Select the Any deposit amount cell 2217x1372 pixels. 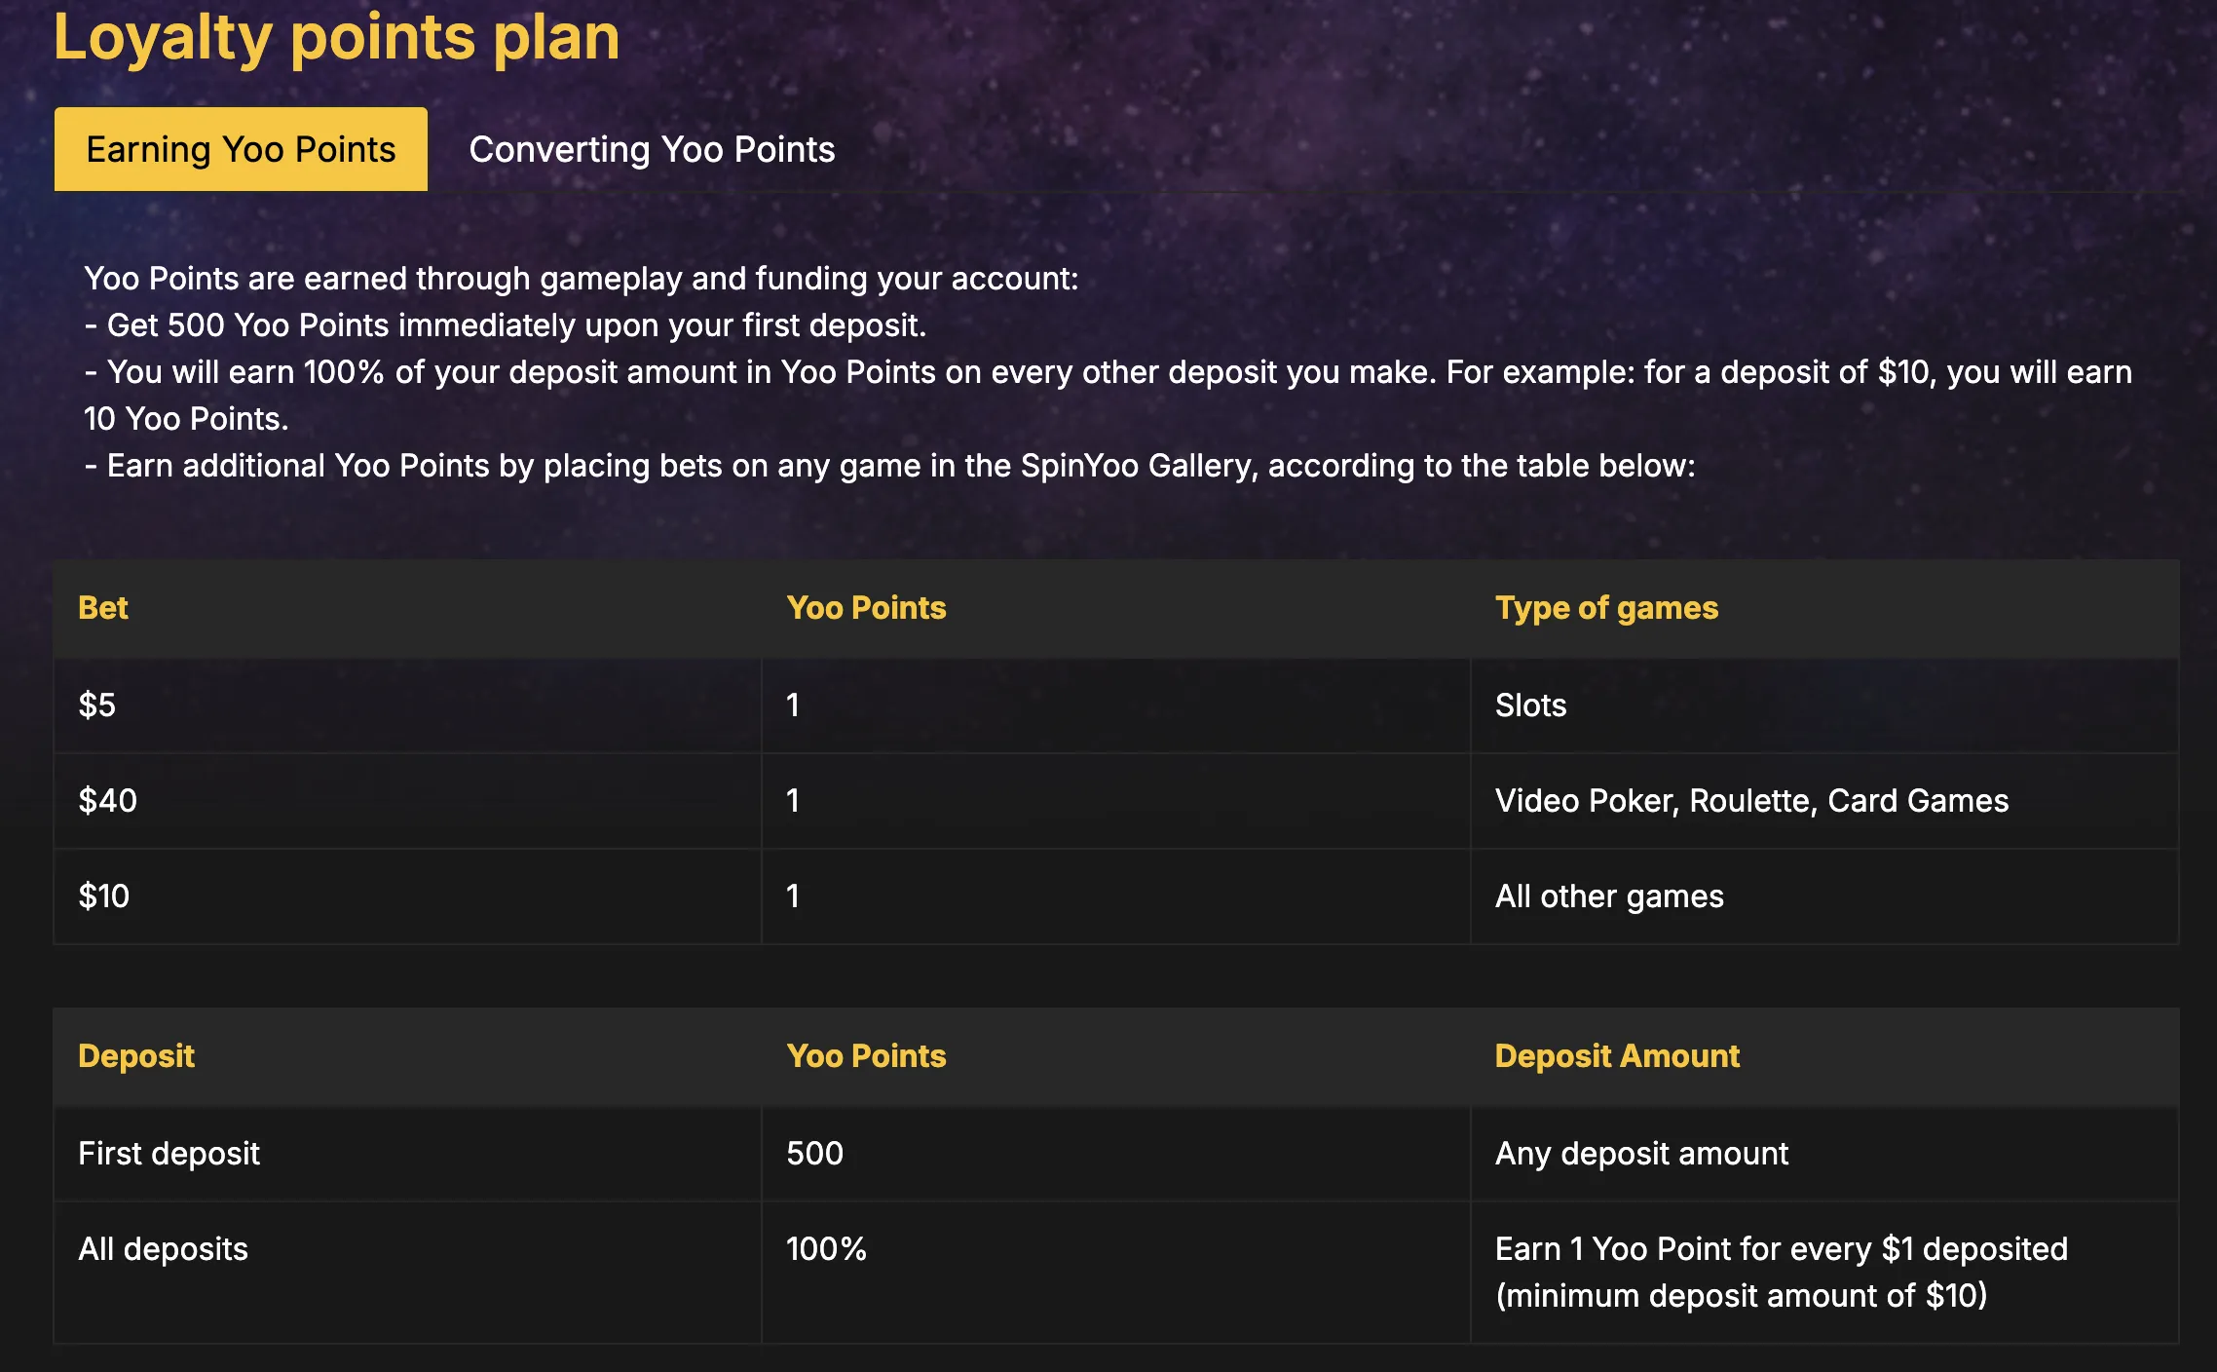tap(1641, 1153)
